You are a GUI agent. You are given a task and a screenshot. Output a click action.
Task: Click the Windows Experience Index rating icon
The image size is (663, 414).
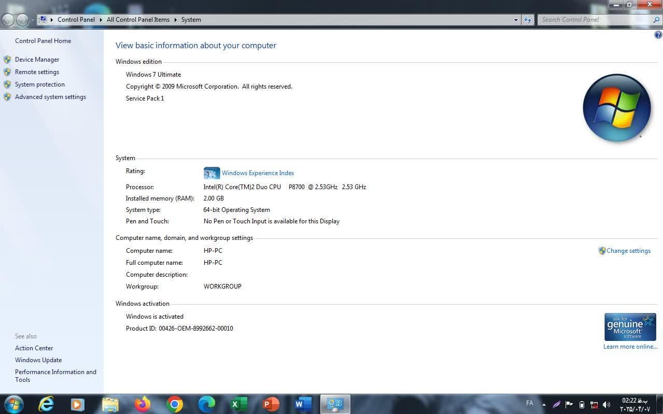(211, 173)
